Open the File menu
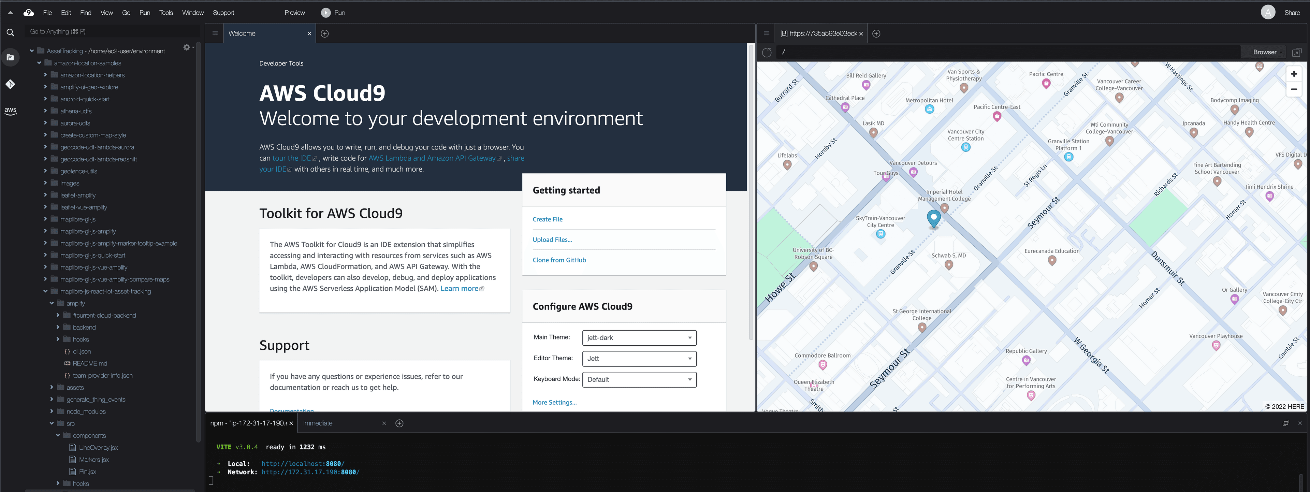The image size is (1310, 492). (47, 13)
